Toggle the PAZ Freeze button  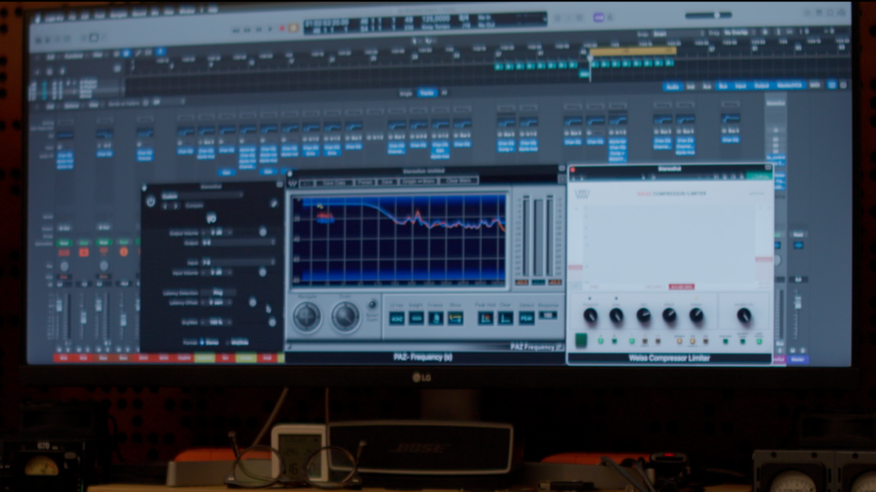point(436,318)
